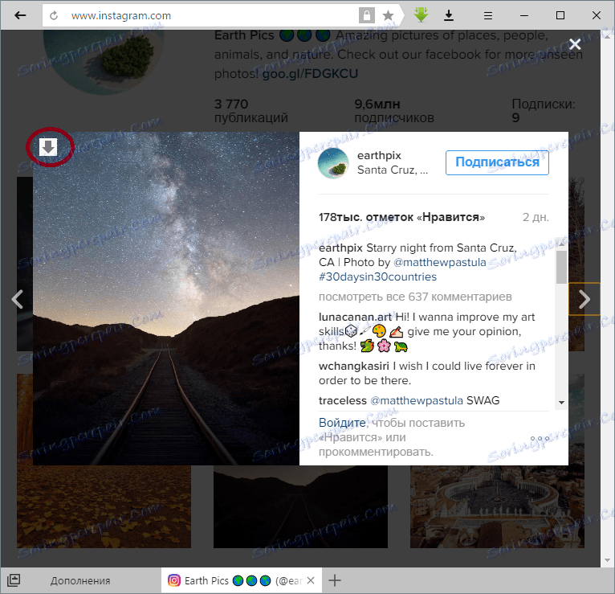Open the Vatican square aerial thumbnail
This screenshot has height=594, width=615.
coord(497,506)
